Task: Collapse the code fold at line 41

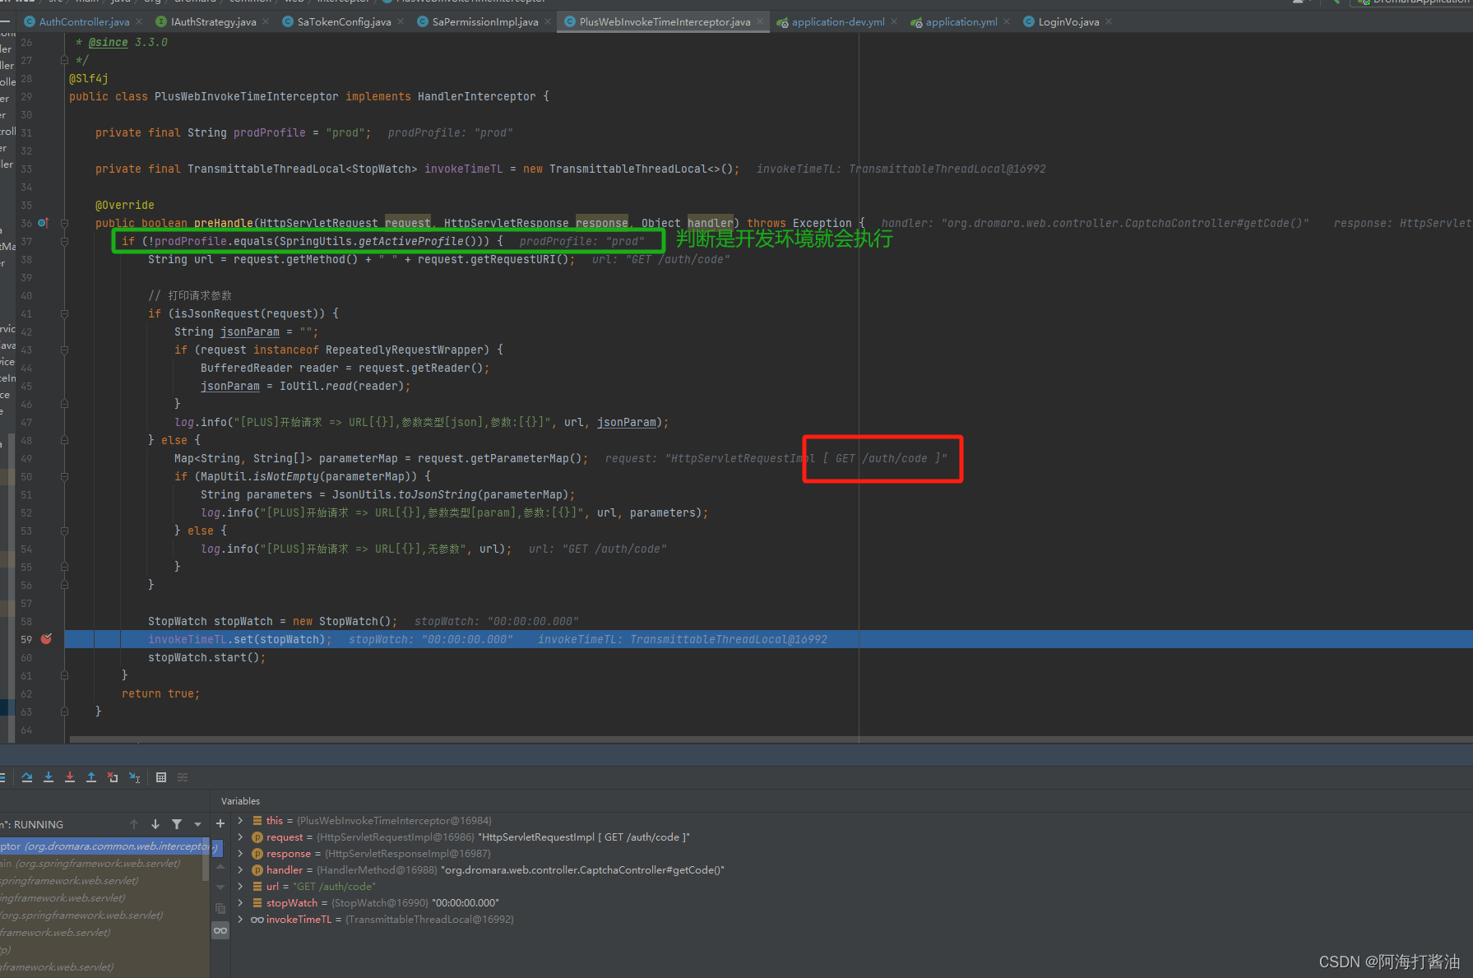Action: coord(64,313)
